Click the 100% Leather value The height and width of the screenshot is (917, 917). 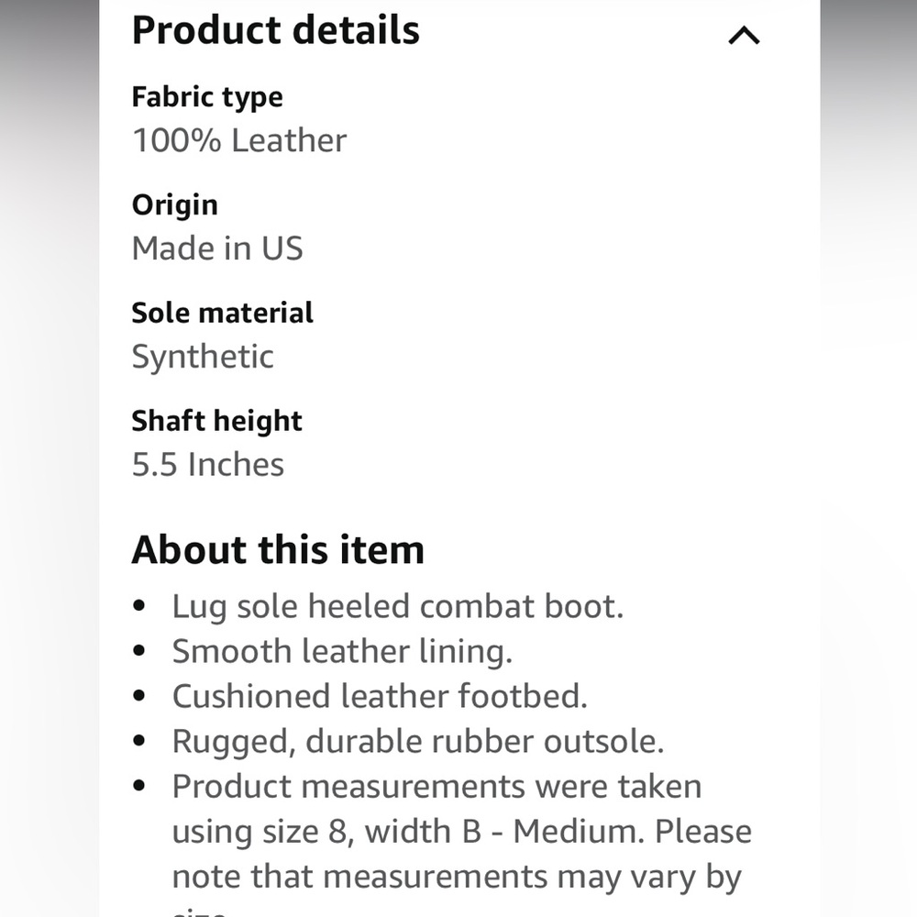tap(239, 141)
